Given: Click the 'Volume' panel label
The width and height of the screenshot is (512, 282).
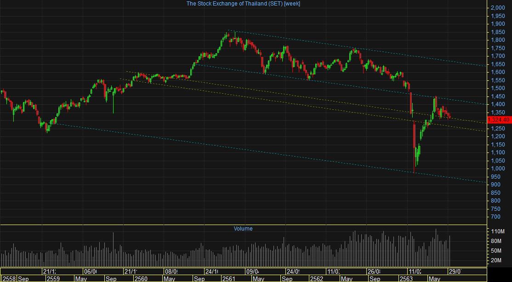Looking at the screenshot, I should tap(243, 229).
